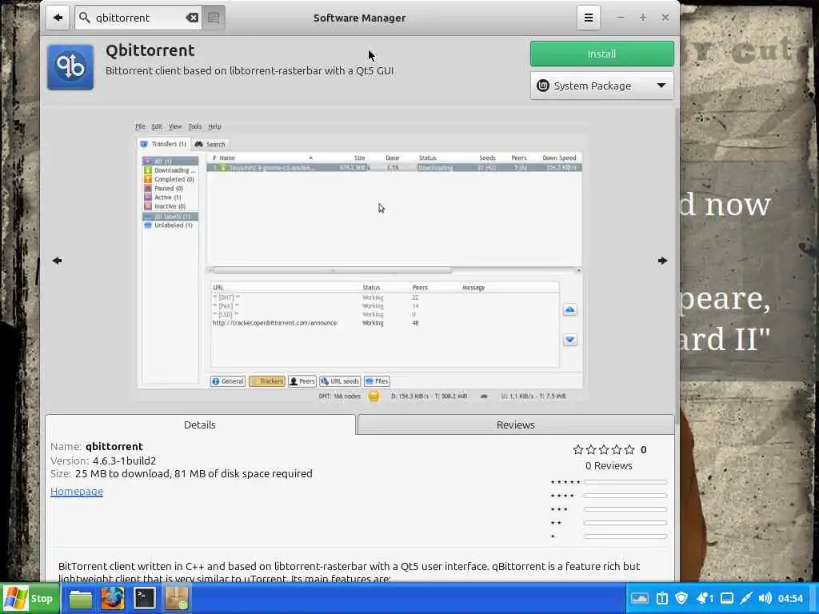Click the package name 'qbittorrent' value
The image size is (819, 614).
click(x=114, y=446)
